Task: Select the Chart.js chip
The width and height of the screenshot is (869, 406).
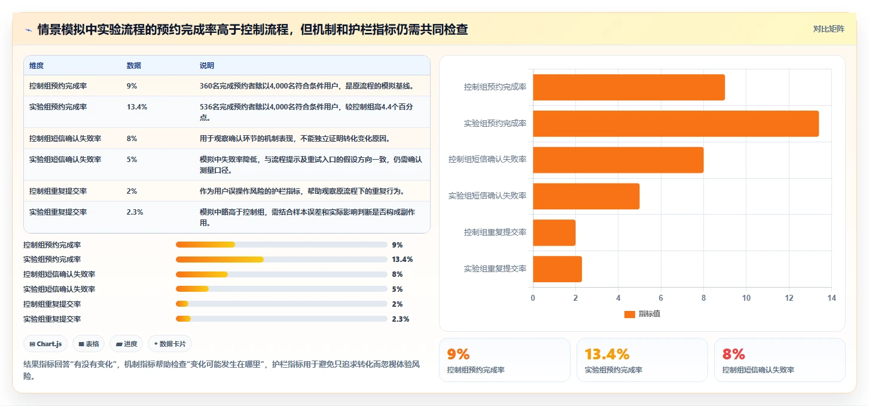Action: (x=45, y=344)
